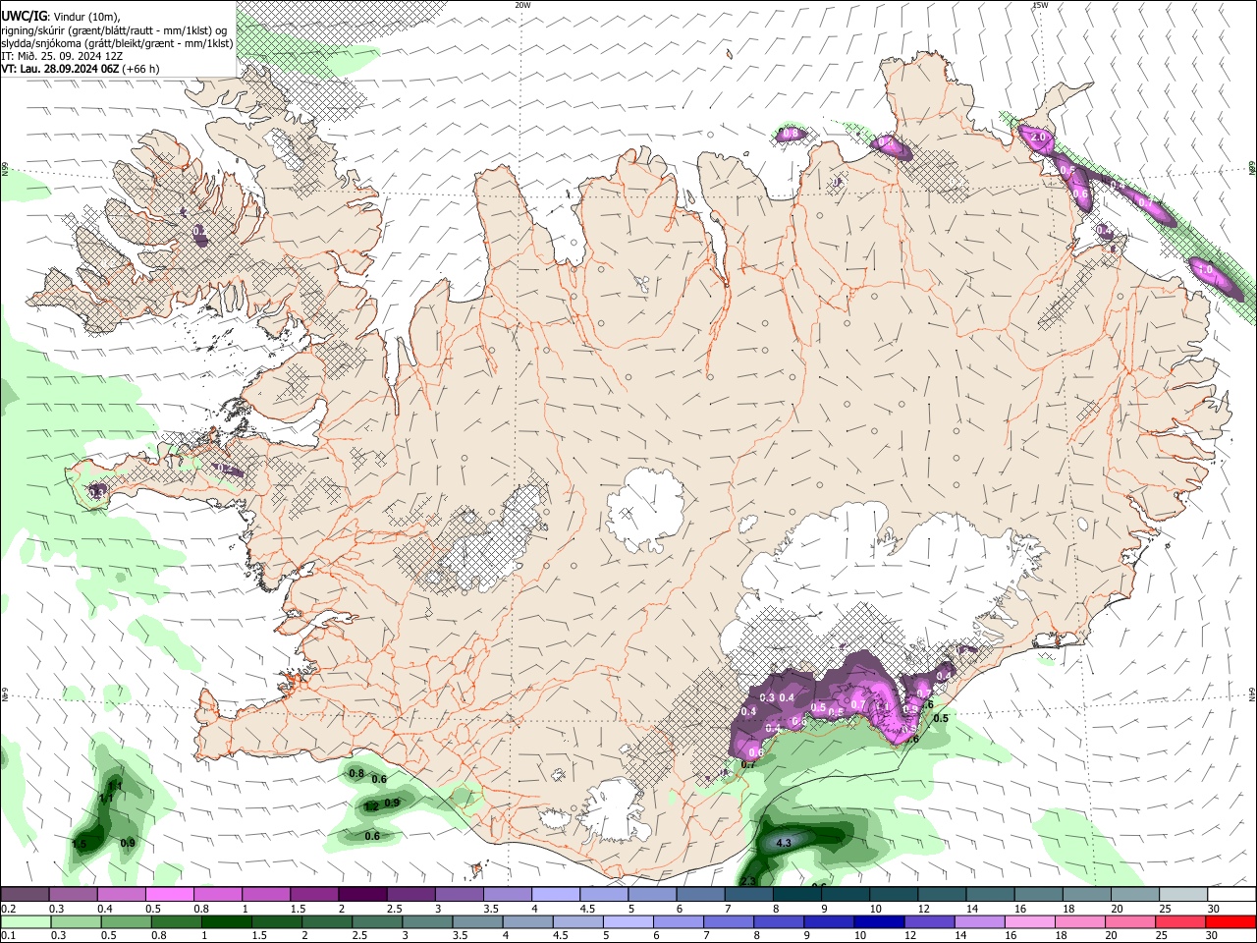Image resolution: width=1257 pixels, height=943 pixels.
Task: Click the "2.0" snow value in the northeast
Action: point(1039,137)
